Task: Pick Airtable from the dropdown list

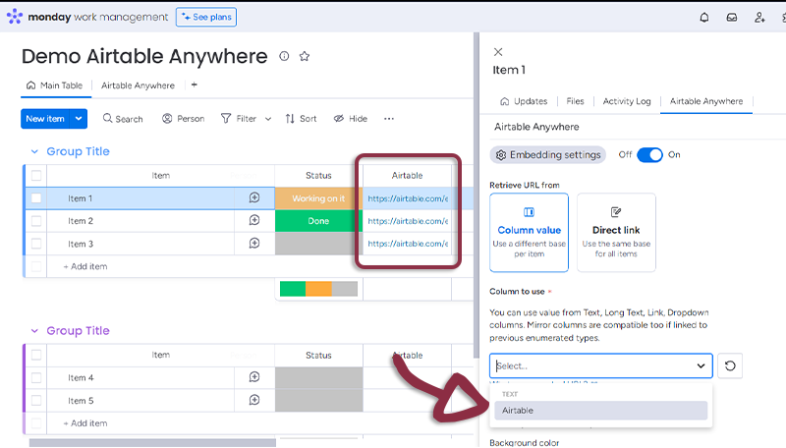Action: click(599, 411)
